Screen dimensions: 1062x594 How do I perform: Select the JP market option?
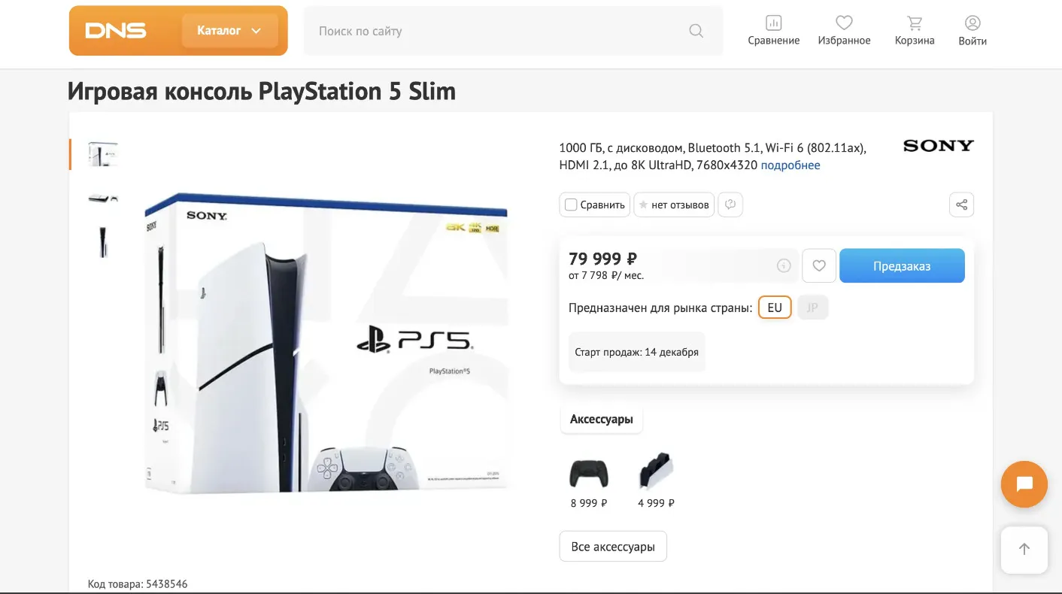[x=812, y=308]
